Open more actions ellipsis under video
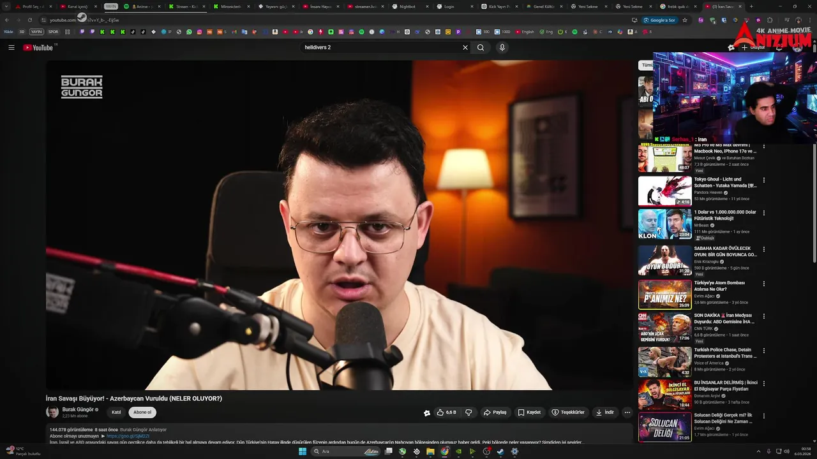This screenshot has height=459, width=817. click(627, 412)
